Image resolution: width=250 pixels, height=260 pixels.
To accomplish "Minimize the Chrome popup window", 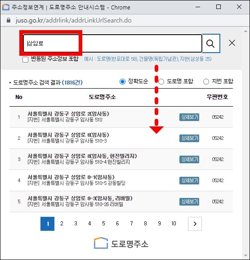I will [198, 7].
